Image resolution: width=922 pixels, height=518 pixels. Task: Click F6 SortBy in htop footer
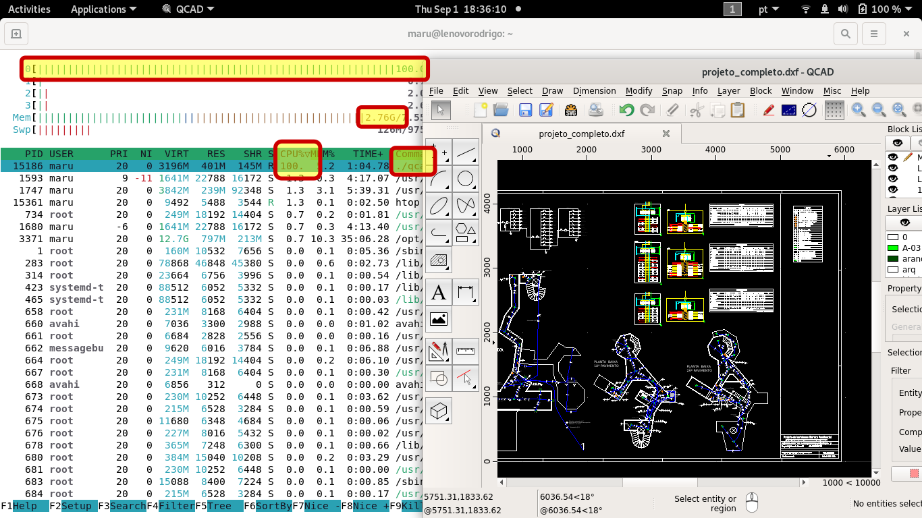[x=268, y=506]
